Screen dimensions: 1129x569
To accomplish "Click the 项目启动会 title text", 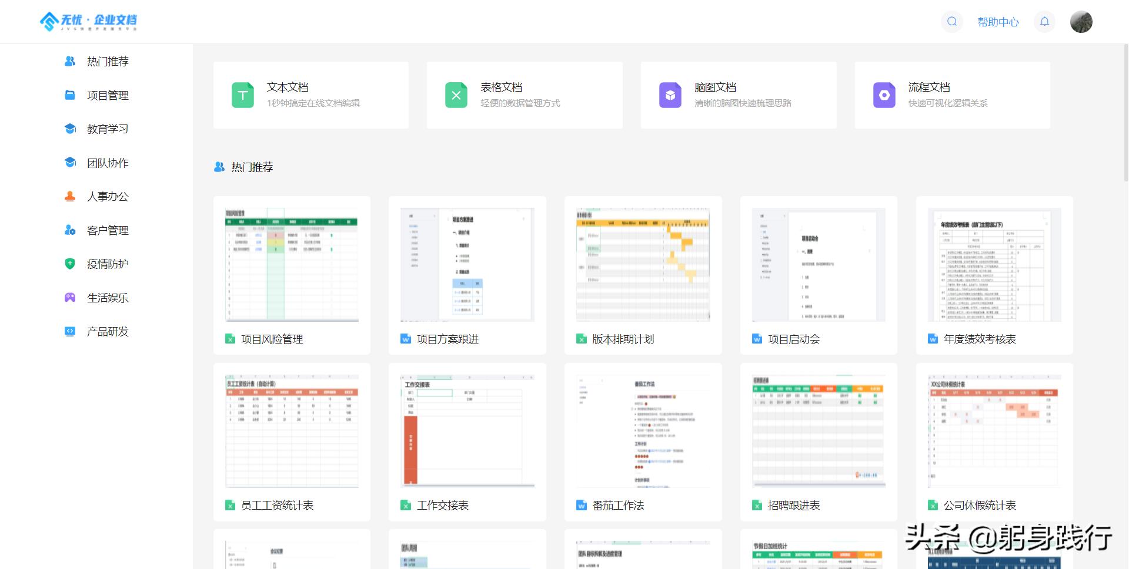I will tap(794, 339).
